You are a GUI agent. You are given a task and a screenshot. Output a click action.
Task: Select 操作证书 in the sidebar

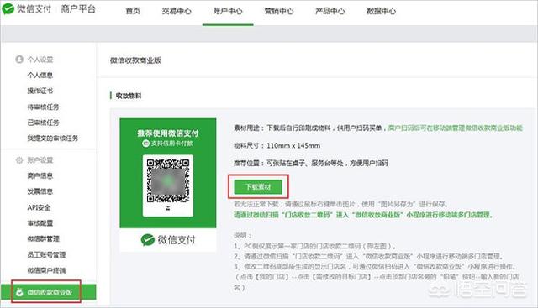tap(40, 91)
